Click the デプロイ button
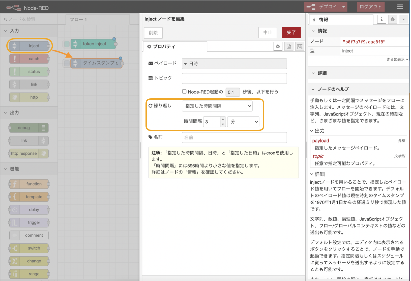The image size is (411, 281). [x=322, y=7]
